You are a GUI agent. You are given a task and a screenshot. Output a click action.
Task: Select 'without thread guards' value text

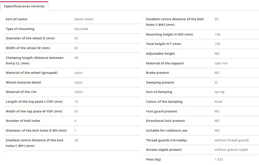[231, 140]
